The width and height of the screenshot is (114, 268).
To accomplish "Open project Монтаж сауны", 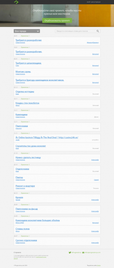I will coord(23,71).
